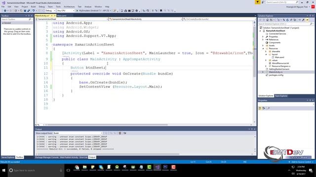Open the File menu
This screenshot has width=316, height=177.
coord(3,6)
